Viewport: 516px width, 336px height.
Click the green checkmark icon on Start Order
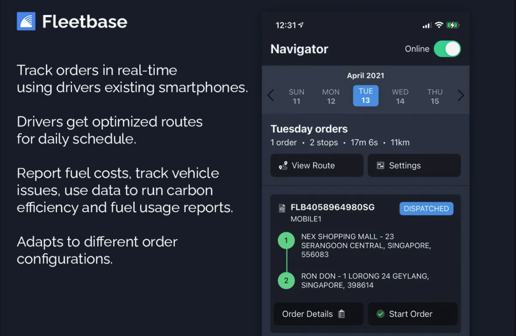(x=380, y=314)
